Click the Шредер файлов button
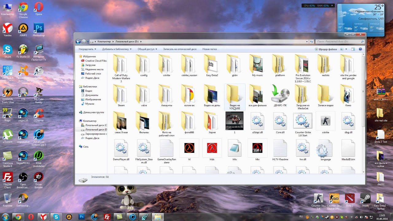 click(x=326, y=49)
